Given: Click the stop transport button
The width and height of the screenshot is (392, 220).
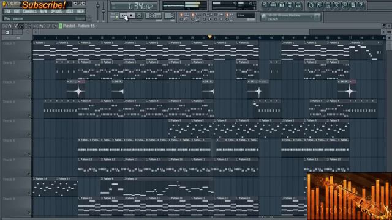Looking at the screenshot, I should [131, 16].
